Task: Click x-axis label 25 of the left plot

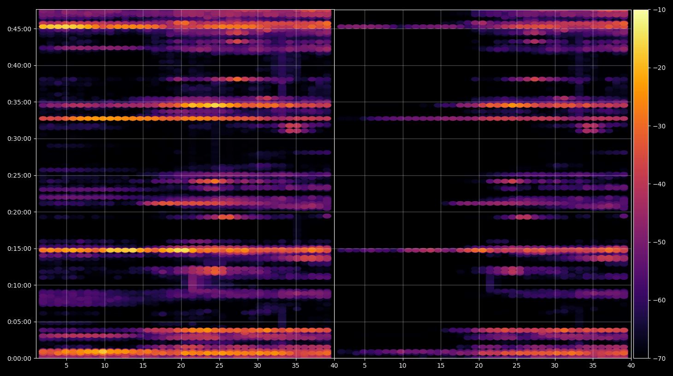Action: (x=219, y=366)
